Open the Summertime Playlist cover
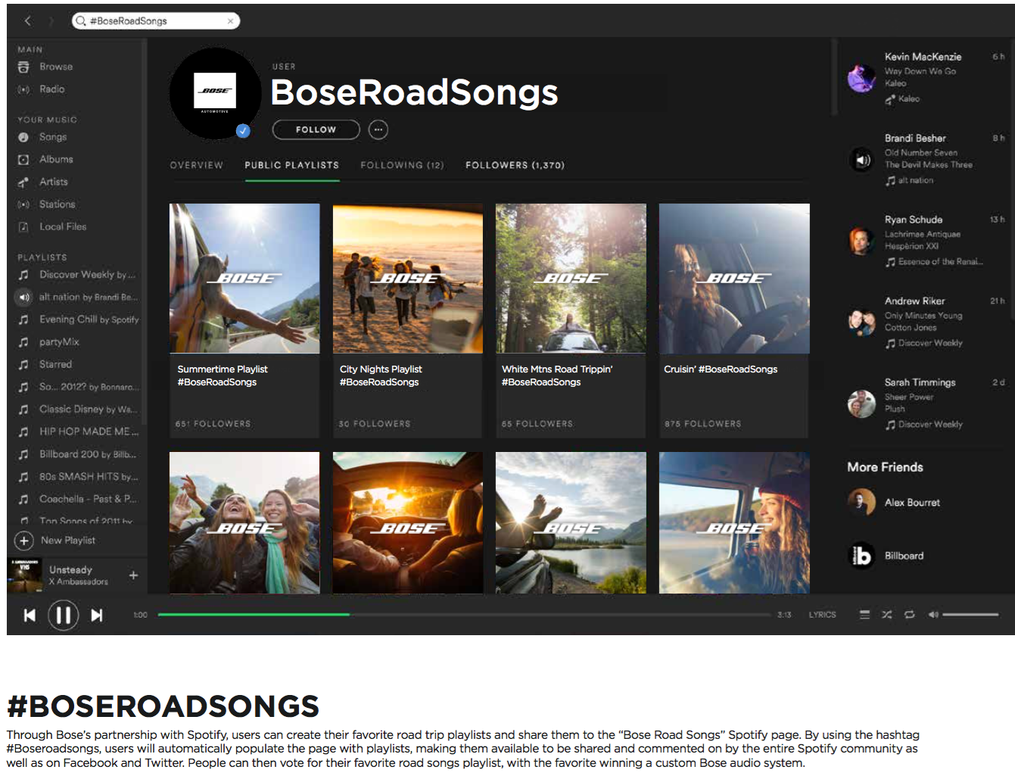 244,278
